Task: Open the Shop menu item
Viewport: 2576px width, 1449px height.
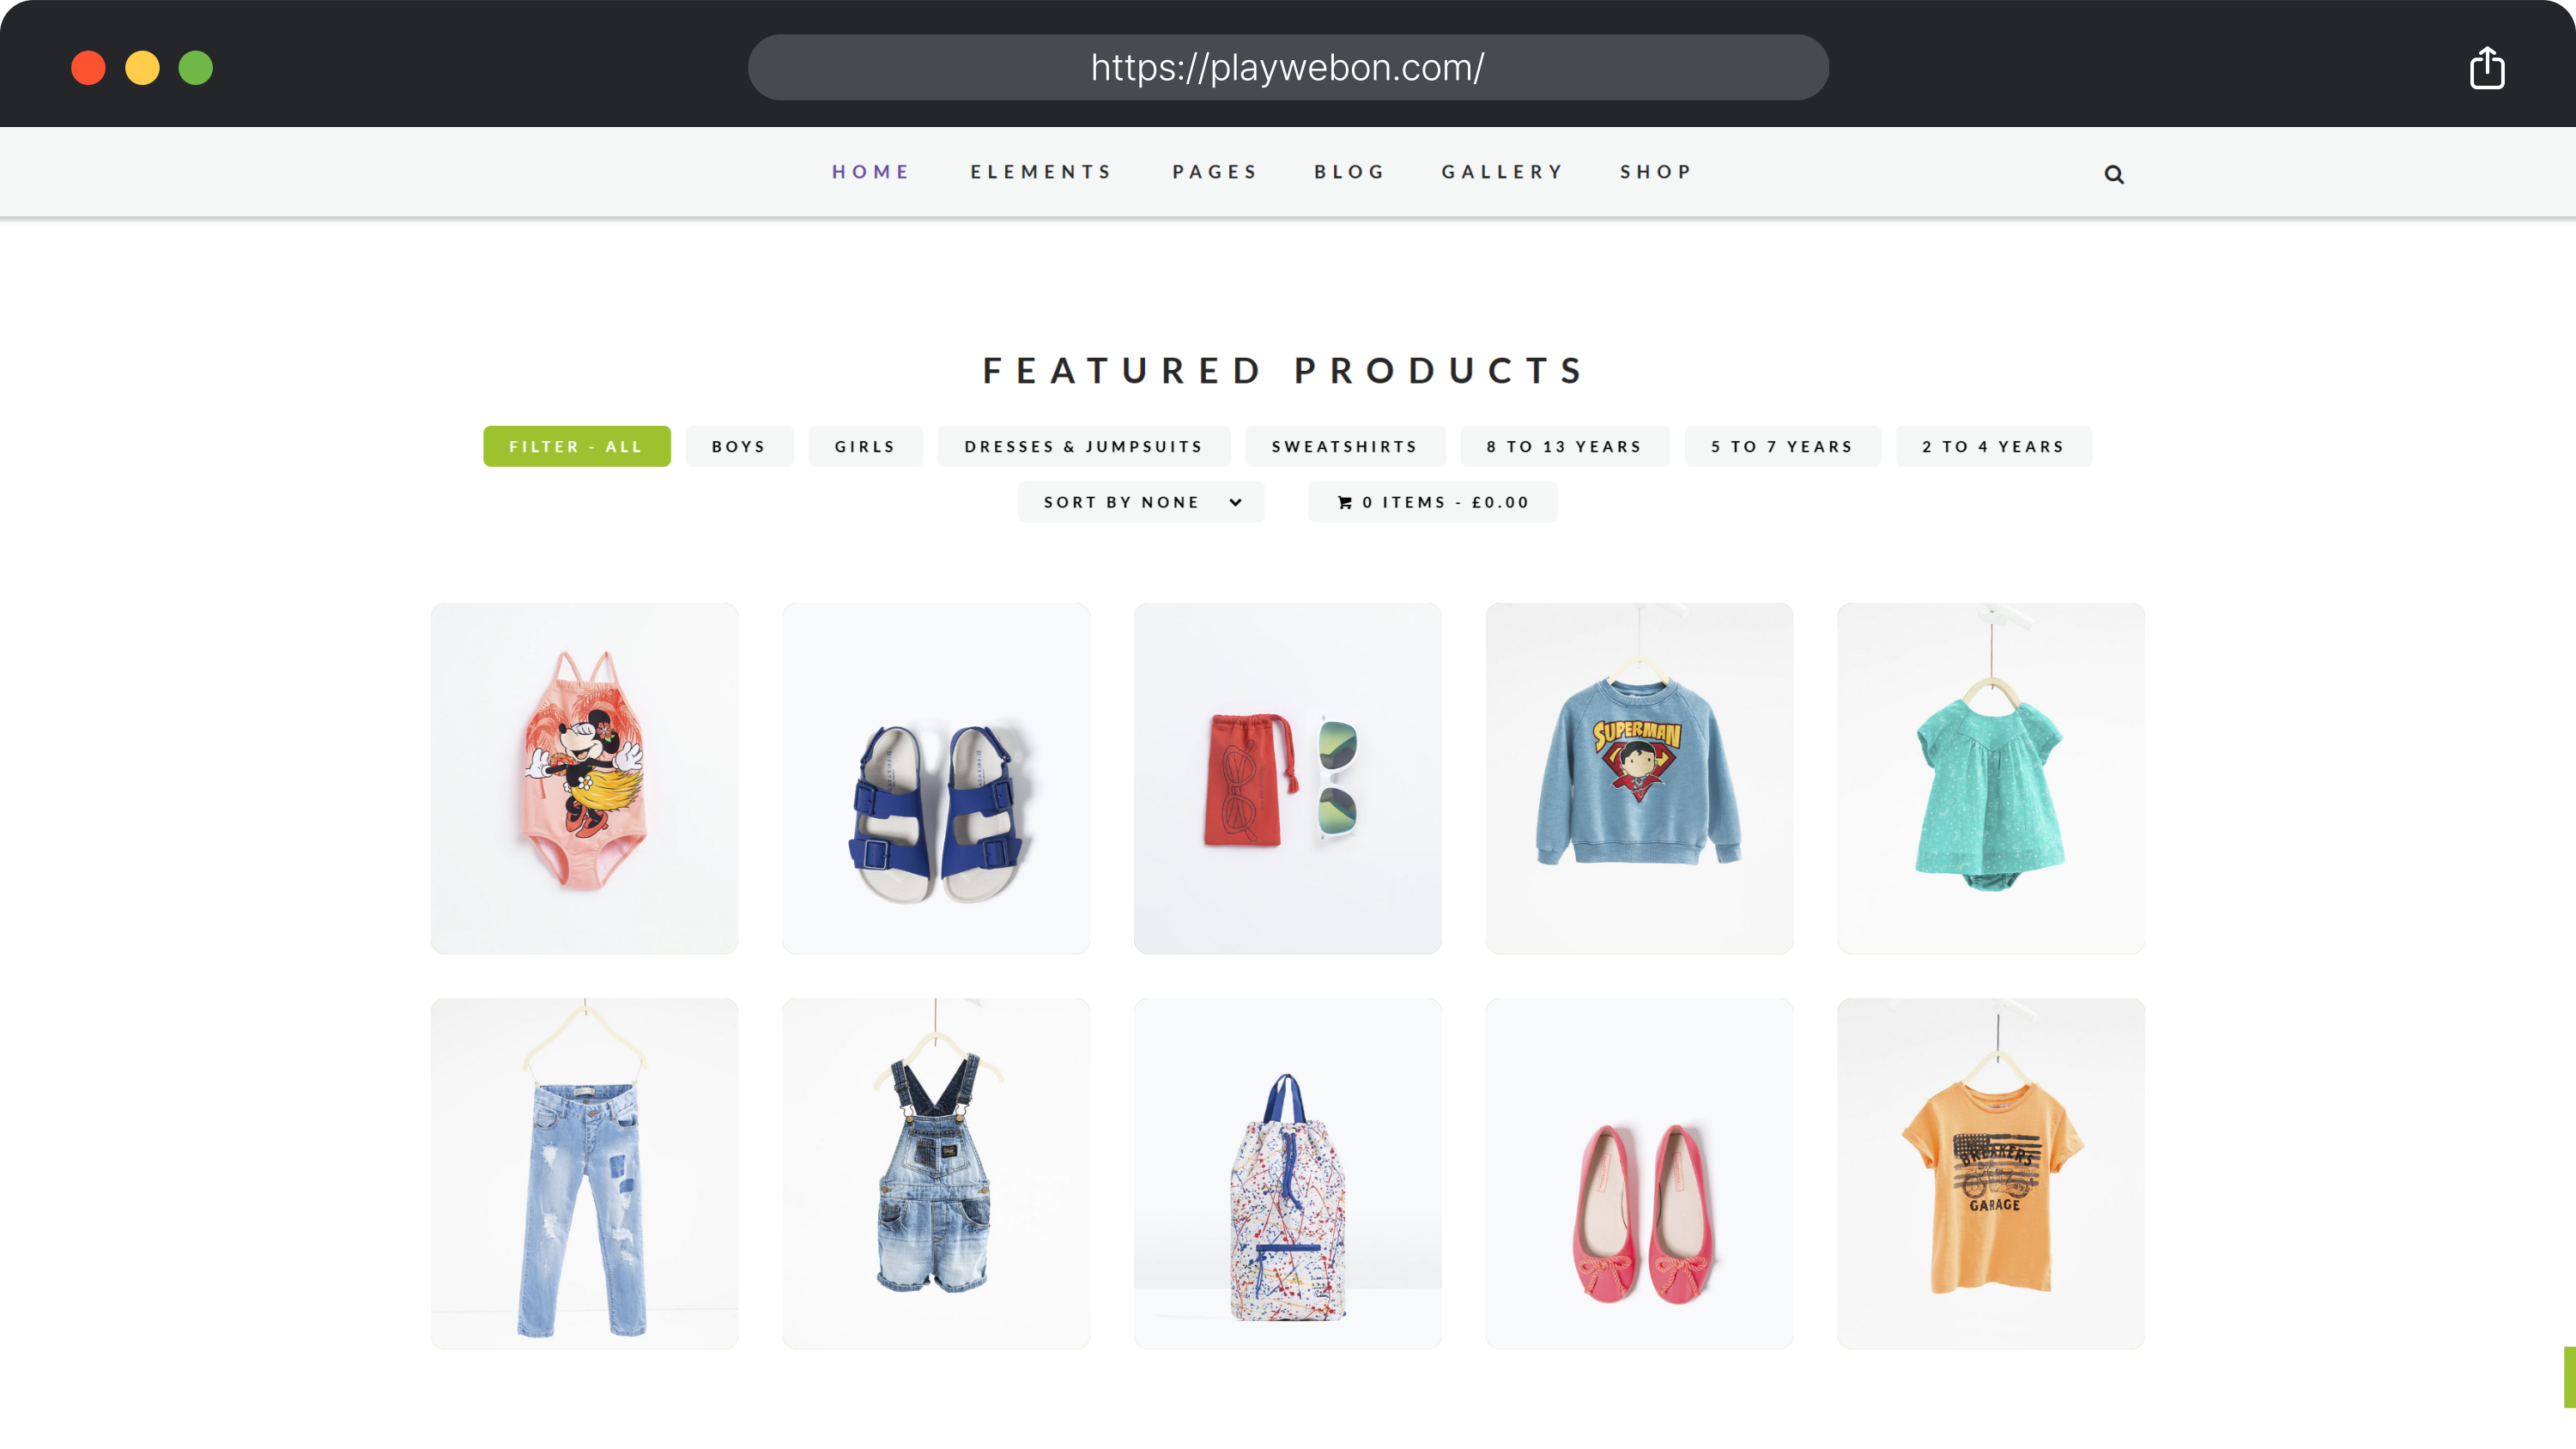Action: 1656,172
